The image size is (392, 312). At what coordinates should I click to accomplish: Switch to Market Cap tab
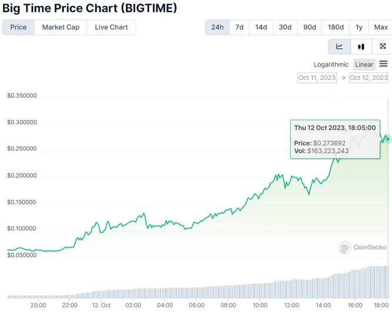tap(61, 27)
